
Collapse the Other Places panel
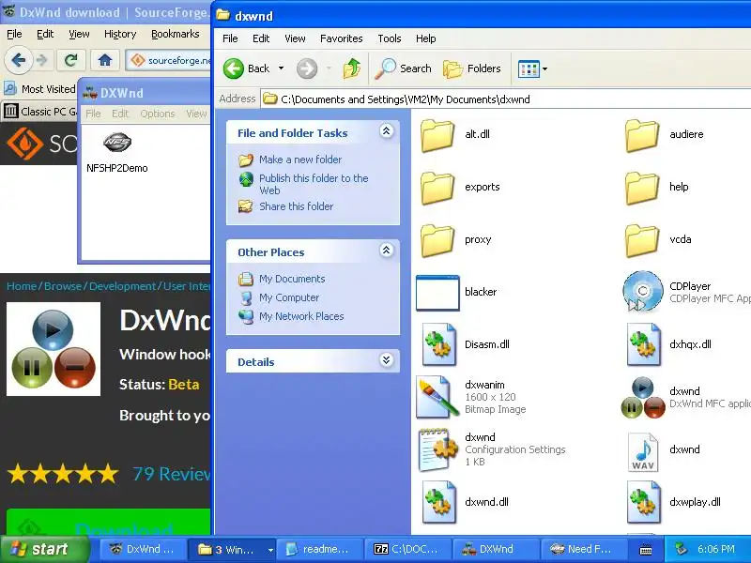[386, 251]
